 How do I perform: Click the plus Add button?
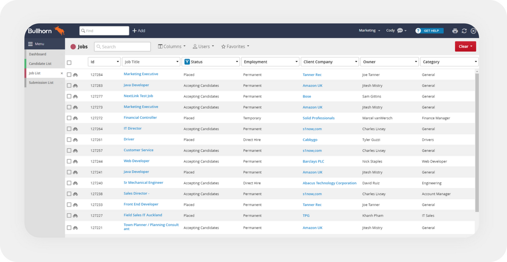point(139,31)
